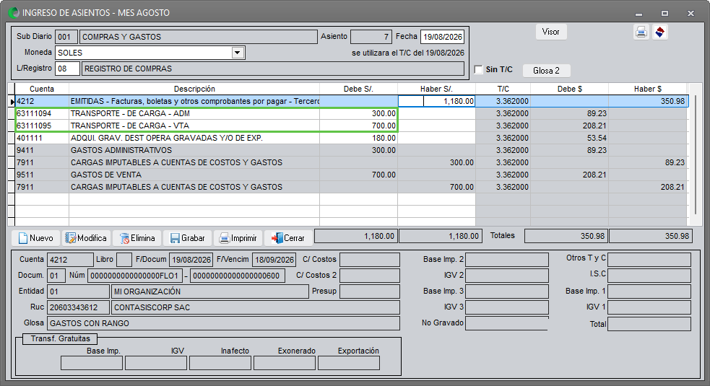Click the green app logo in title bar

pos(14,13)
